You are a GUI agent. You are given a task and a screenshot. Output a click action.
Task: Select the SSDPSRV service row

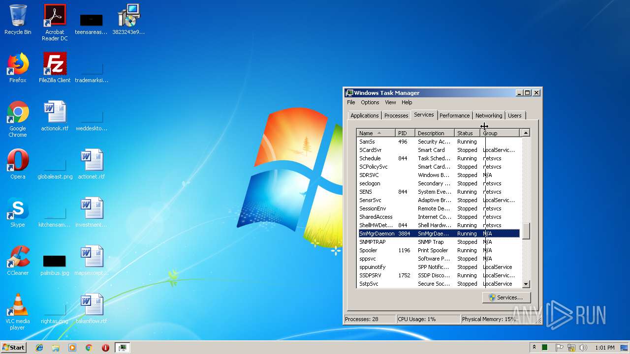(x=439, y=275)
